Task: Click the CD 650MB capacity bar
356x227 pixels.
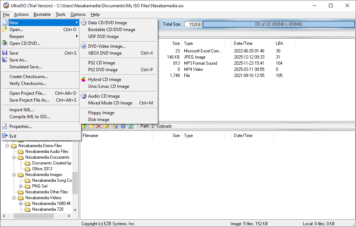Action: point(279,24)
